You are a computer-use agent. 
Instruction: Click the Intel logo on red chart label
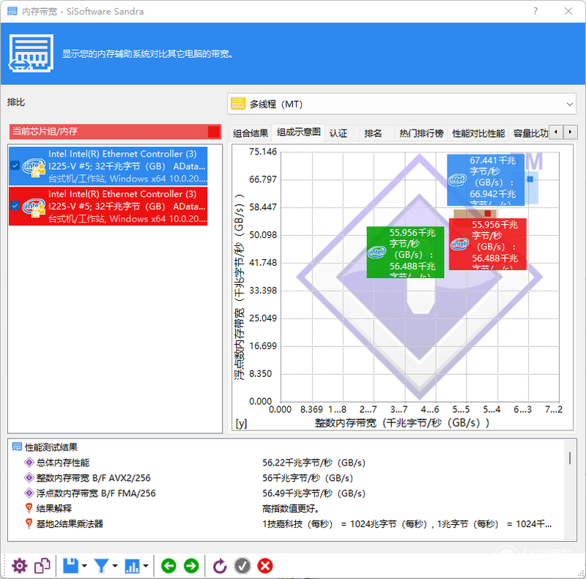click(459, 244)
